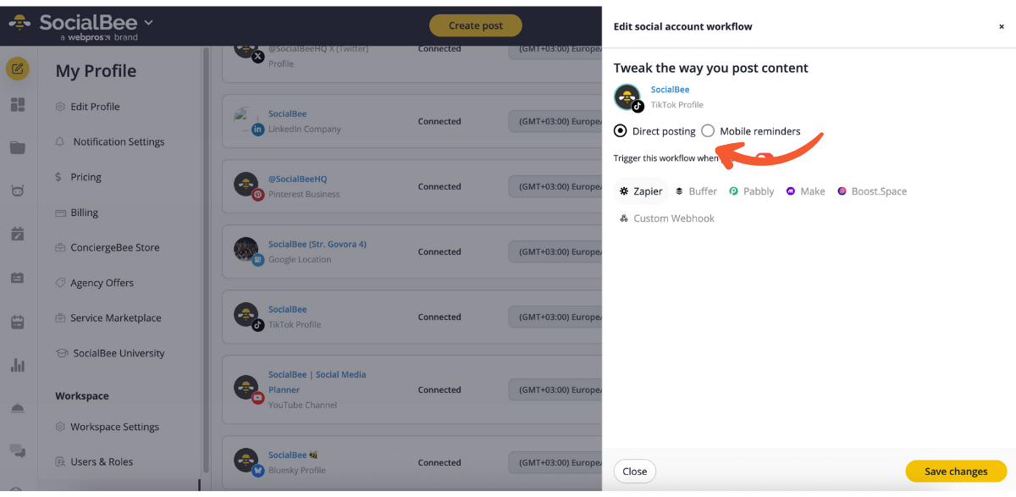Open the dashboard grid icon in sidebar
This screenshot has width=1016, height=497.
18,105
